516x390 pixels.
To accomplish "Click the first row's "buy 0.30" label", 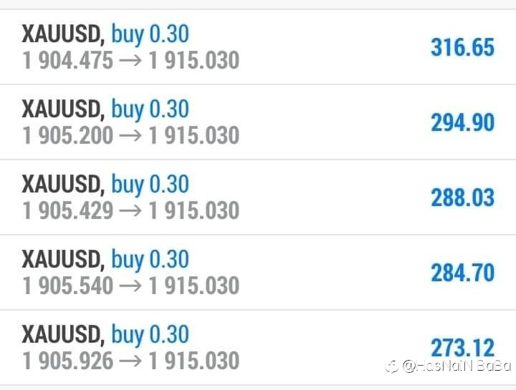I will pos(150,34).
